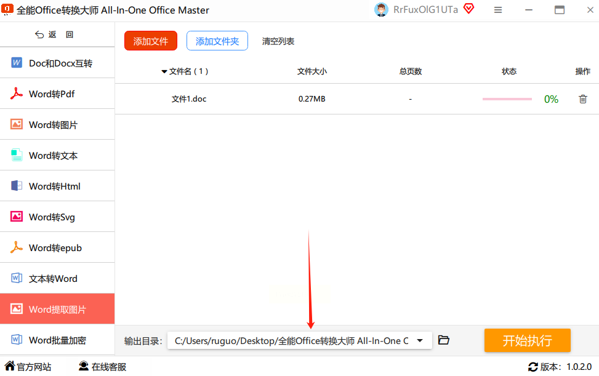The height and width of the screenshot is (376, 599).
Task: Click the Doc和Docx互转 Word icon
Action: pyautogui.click(x=17, y=63)
